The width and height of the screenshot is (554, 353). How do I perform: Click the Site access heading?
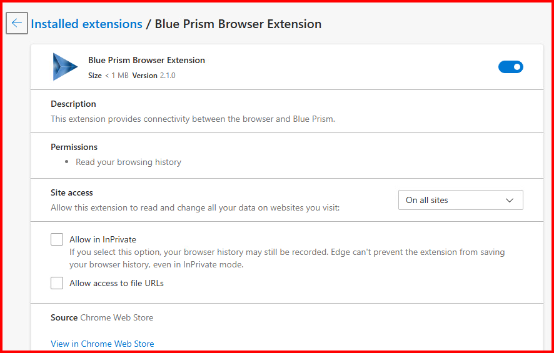tap(71, 192)
